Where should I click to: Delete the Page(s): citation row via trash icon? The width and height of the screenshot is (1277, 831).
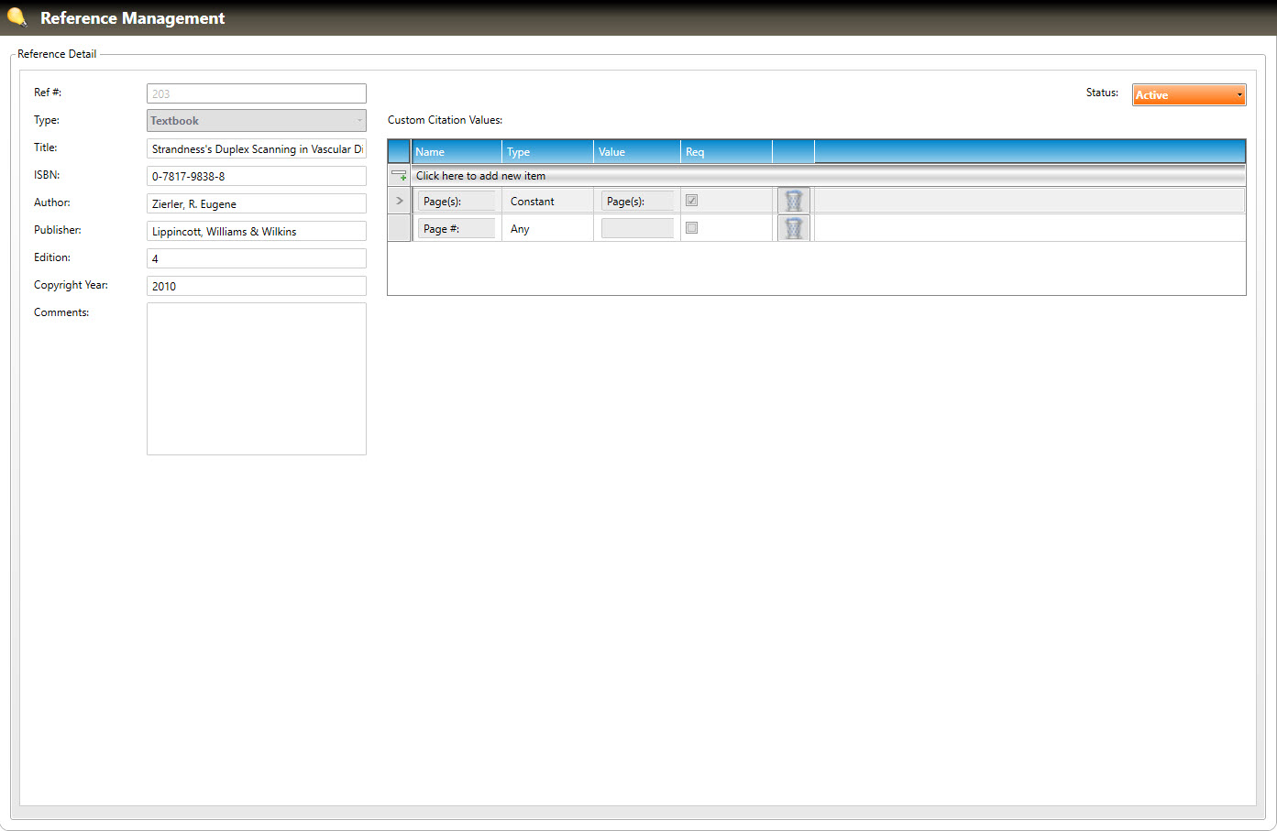pos(794,201)
